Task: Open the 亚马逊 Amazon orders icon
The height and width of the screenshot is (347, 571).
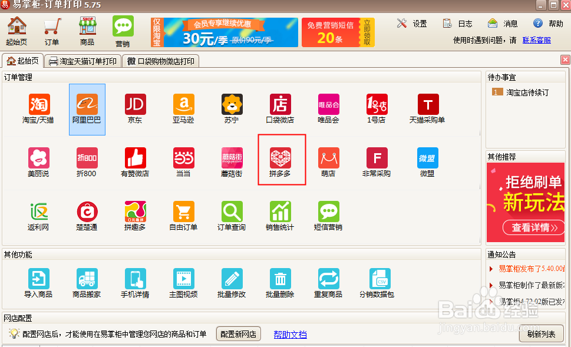Action: coord(183,109)
